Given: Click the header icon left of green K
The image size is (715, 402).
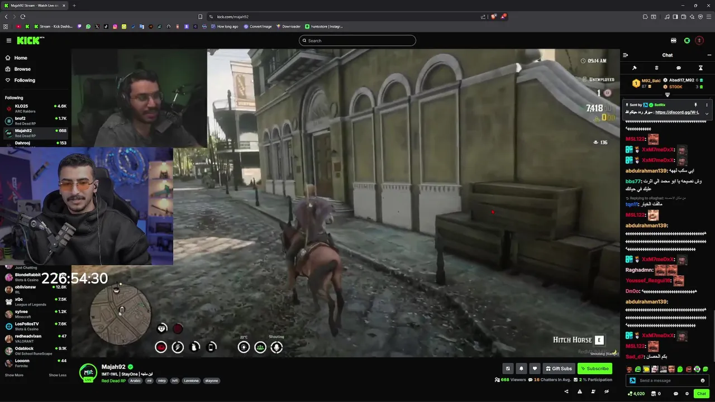Looking at the screenshot, I should (674, 40).
